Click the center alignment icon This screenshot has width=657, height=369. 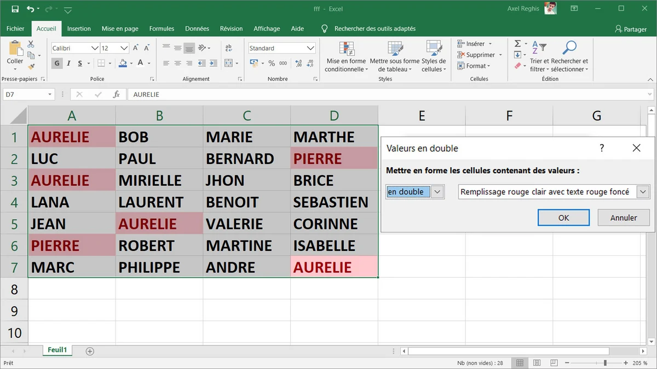coord(177,63)
